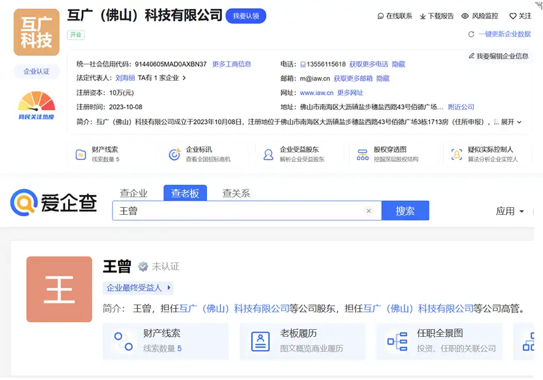Expand the 企业最终受益人 tag
The image size is (543, 380).
138,288
